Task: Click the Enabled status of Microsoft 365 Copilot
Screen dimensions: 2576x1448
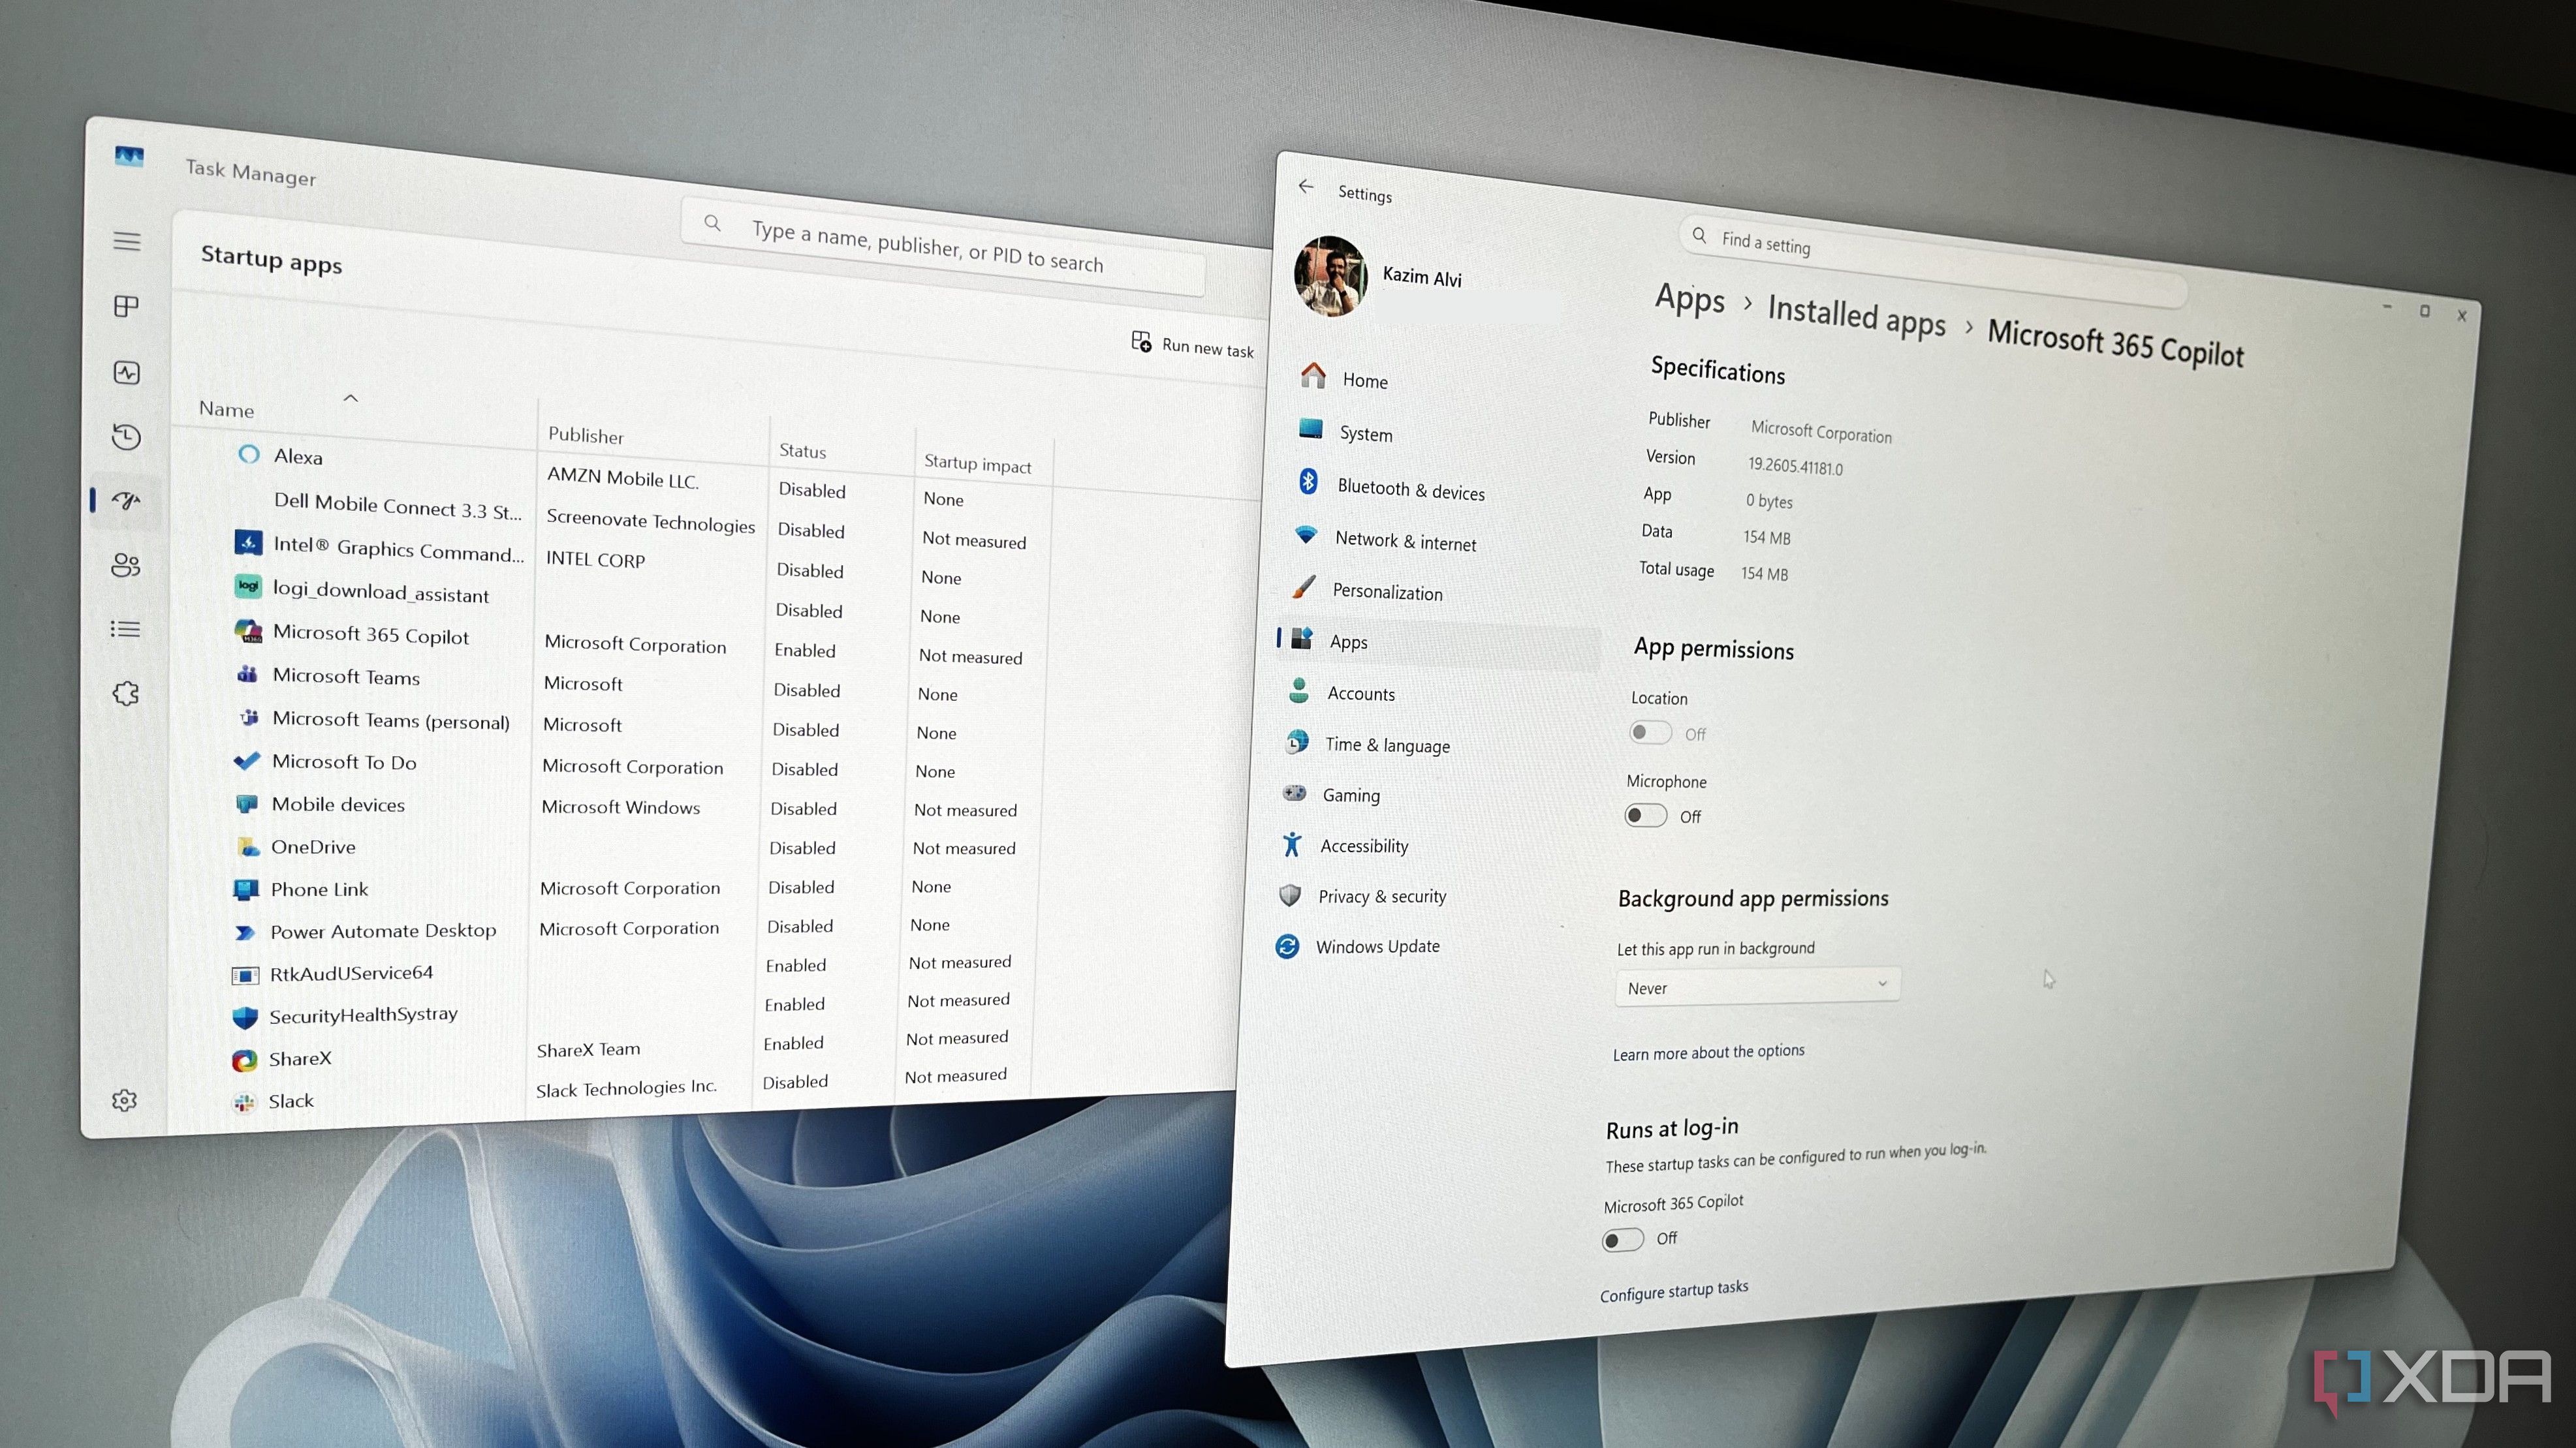Action: (x=805, y=649)
